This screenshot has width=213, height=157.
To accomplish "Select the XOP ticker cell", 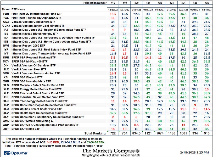I will tap(6, 125).
